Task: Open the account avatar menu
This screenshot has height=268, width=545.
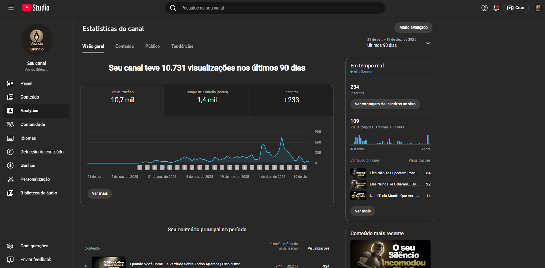Action: point(538,8)
